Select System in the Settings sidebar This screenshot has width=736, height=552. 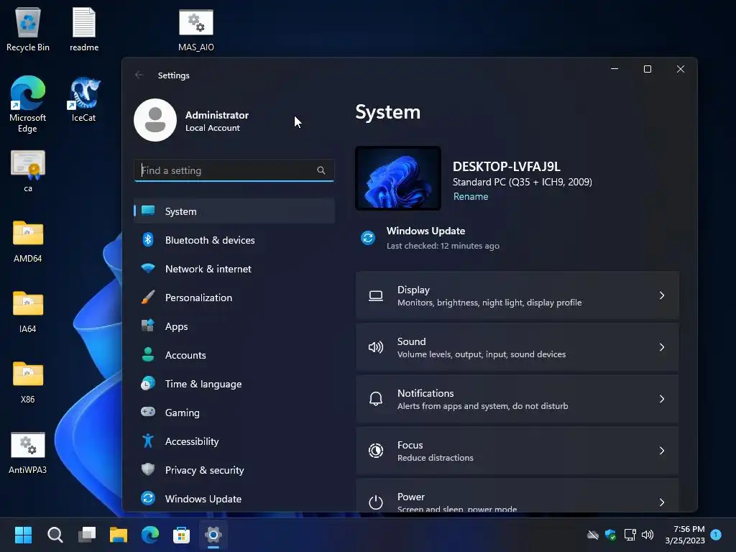[234, 211]
